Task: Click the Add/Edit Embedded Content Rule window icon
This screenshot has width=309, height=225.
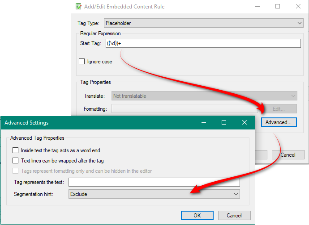Action: pos(78,7)
